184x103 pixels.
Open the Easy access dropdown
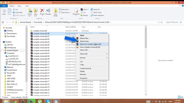click(x=65, y=12)
